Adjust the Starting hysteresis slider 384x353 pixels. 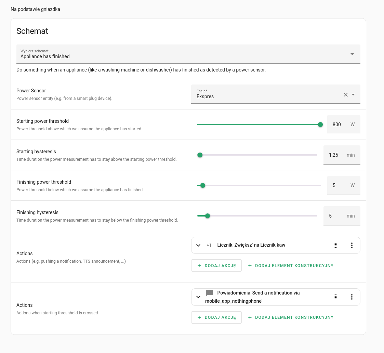(257, 155)
